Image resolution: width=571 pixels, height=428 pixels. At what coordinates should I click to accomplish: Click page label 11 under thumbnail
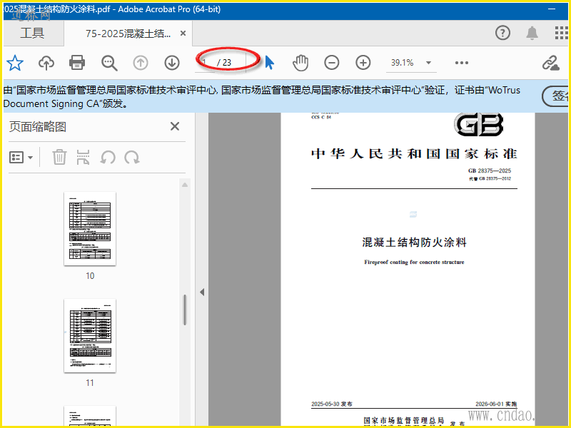click(90, 383)
